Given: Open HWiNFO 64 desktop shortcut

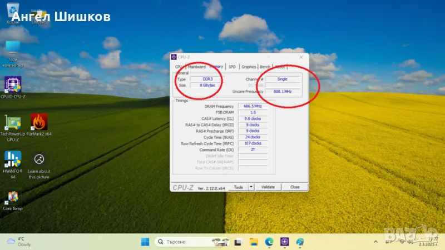Looking at the screenshot, I should [12, 159].
